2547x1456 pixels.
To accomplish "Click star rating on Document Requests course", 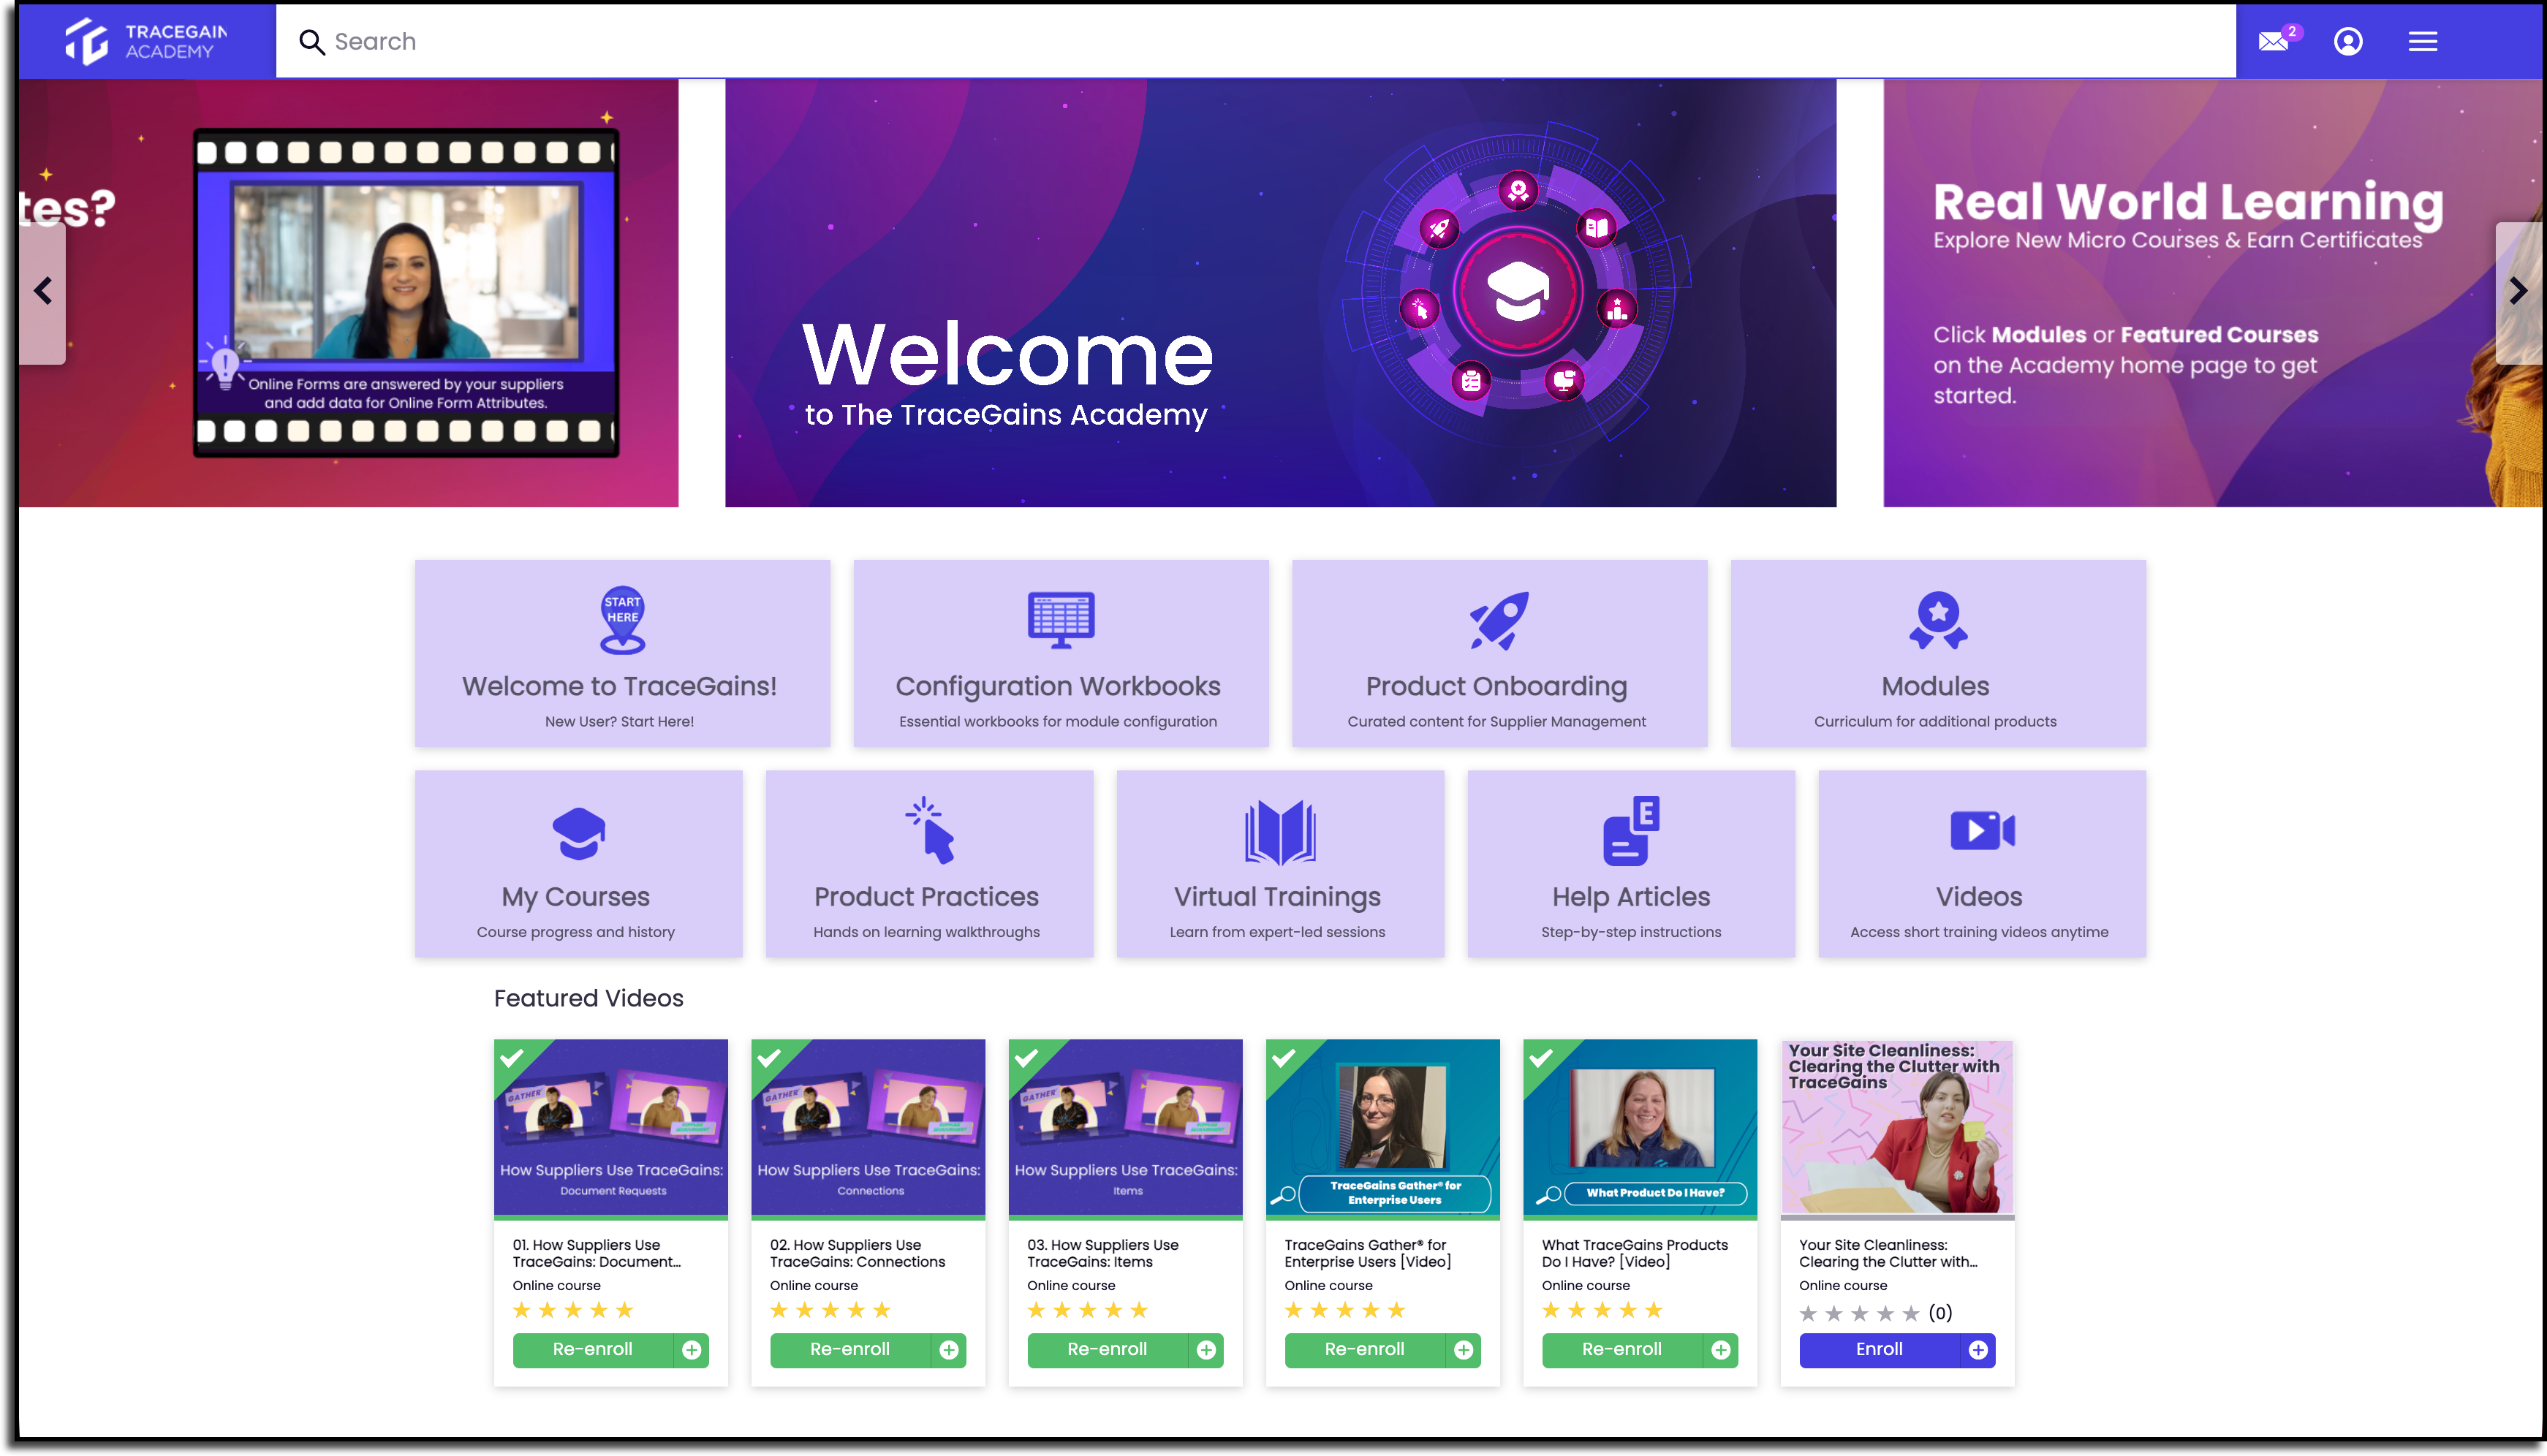I will coord(573,1311).
